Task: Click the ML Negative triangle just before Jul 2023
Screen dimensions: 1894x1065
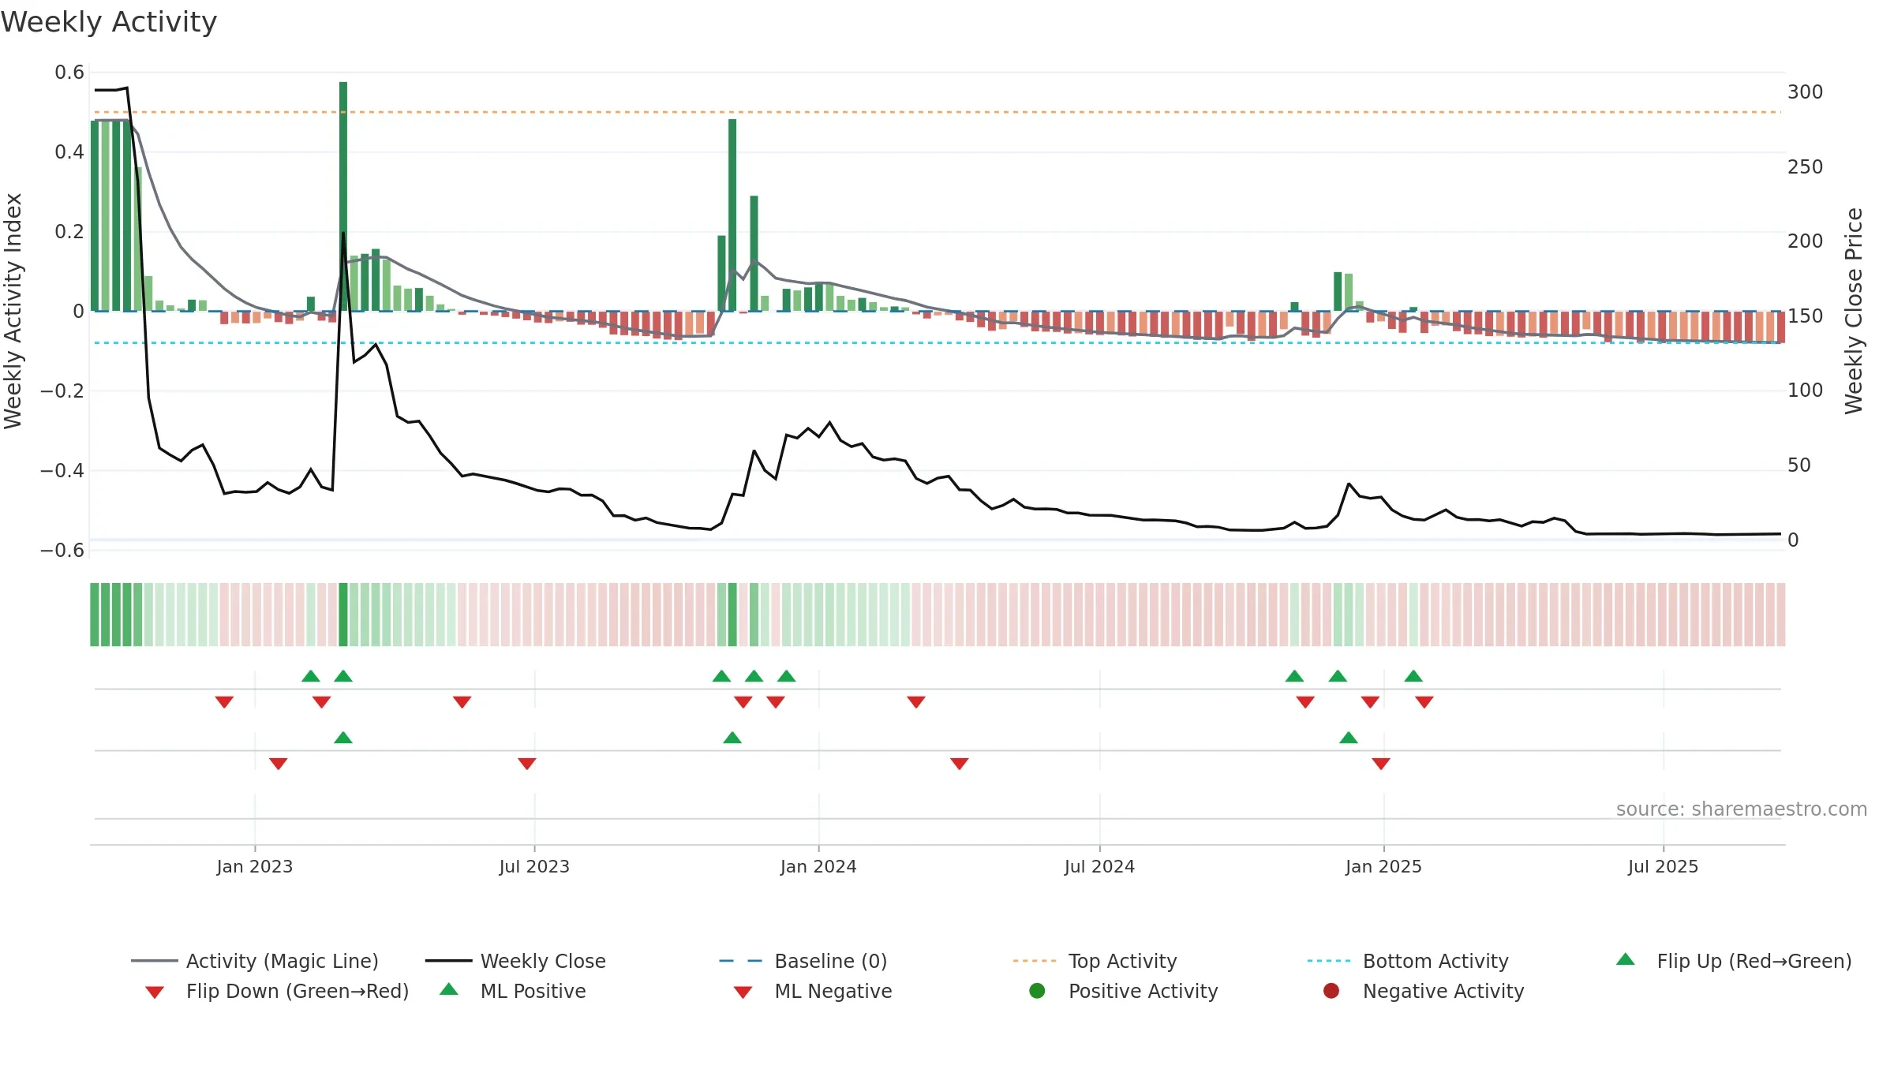Action: (527, 764)
